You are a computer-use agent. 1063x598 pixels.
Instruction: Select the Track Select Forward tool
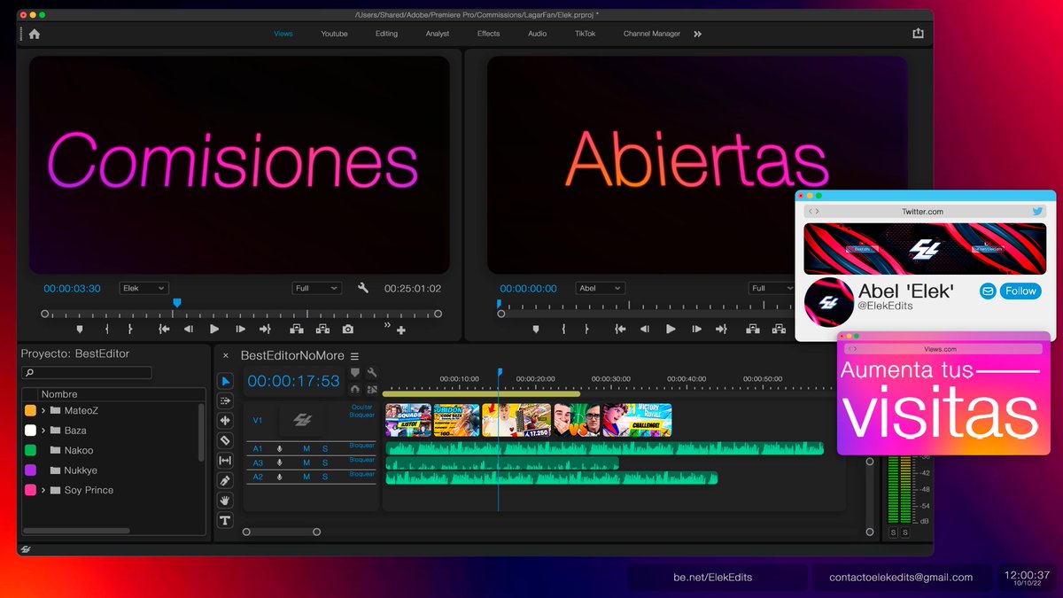point(225,400)
